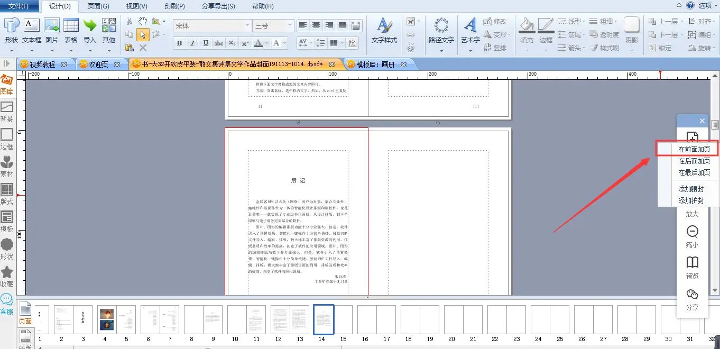Open the 文字样式 text style tool
Image resolution: width=720 pixels, height=349 pixels.
[x=384, y=31]
